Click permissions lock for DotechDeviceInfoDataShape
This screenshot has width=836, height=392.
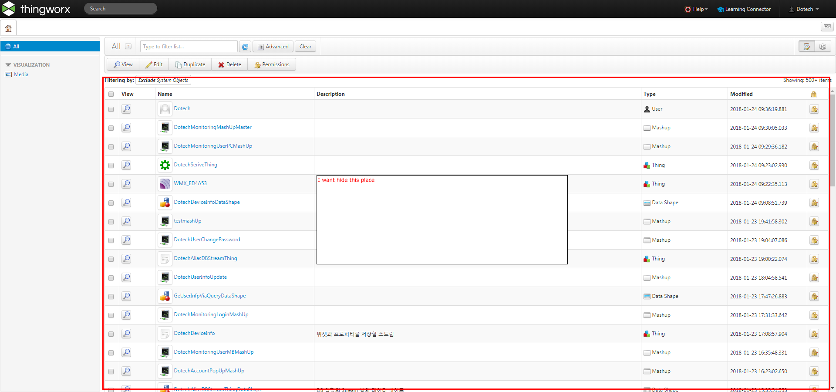click(814, 203)
